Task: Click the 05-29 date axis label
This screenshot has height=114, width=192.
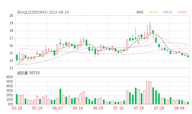Action: (x=37, y=108)
